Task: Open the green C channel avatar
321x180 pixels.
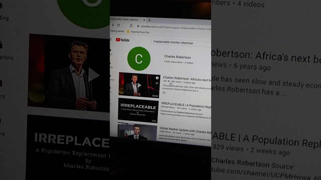Action: coord(139,59)
